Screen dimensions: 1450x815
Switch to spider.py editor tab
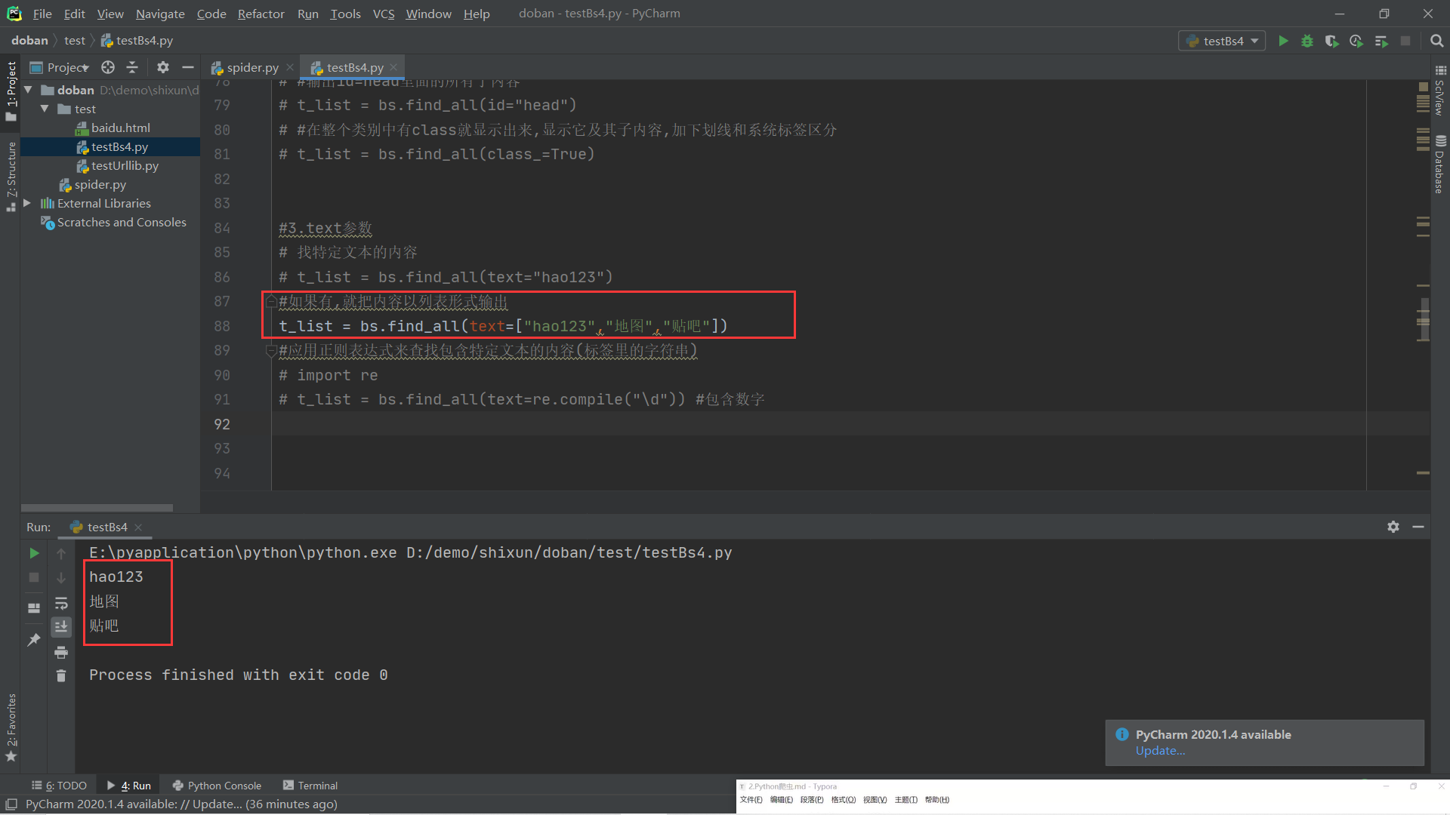pyautogui.click(x=252, y=67)
